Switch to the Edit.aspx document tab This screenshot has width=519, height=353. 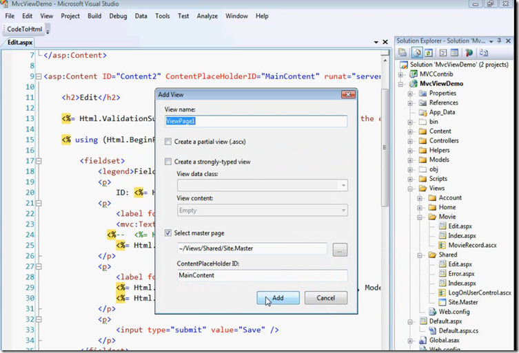pos(20,42)
